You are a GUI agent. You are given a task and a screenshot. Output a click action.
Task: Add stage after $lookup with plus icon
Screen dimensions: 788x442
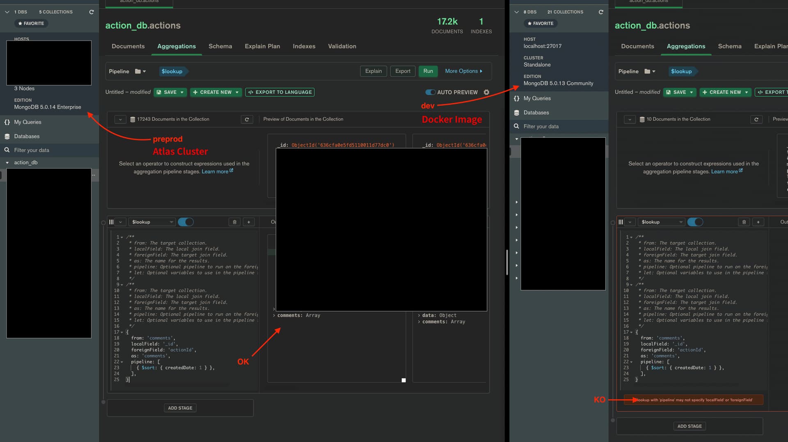point(249,222)
